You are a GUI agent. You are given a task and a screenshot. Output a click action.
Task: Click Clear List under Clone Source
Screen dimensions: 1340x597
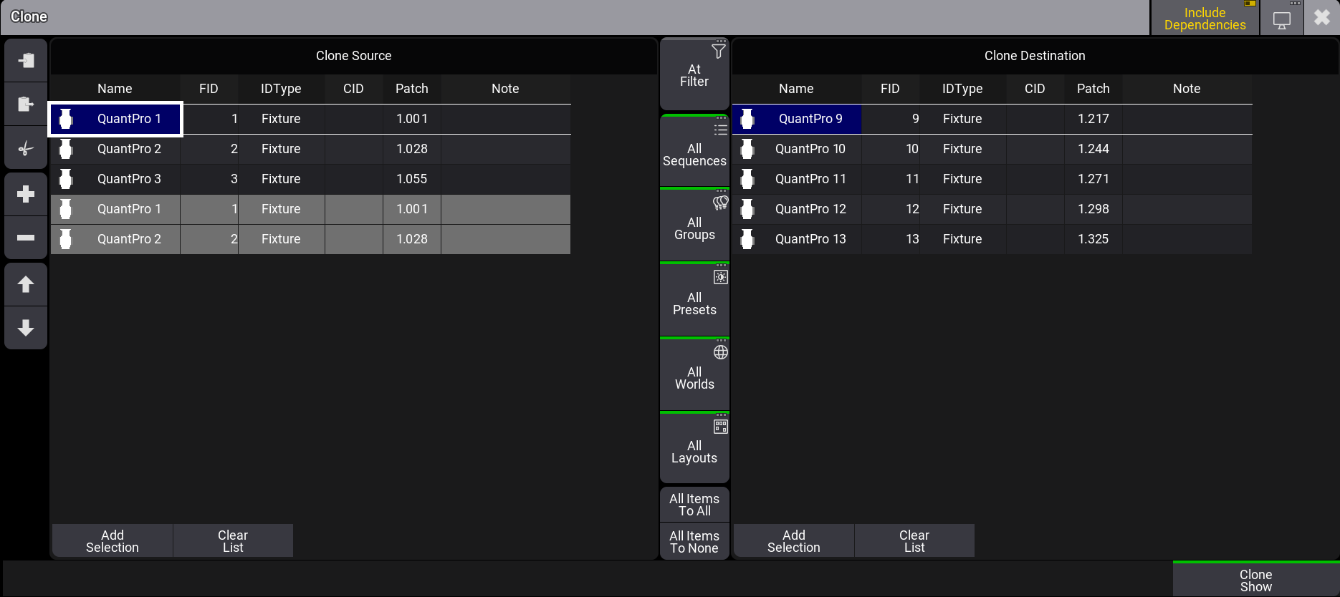(x=233, y=541)
